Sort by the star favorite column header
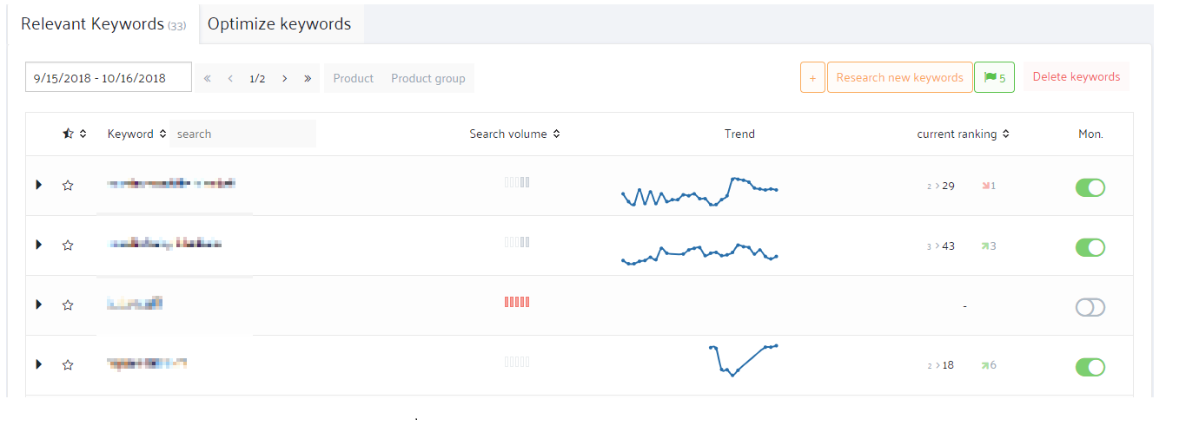 (x=75, y=134)
